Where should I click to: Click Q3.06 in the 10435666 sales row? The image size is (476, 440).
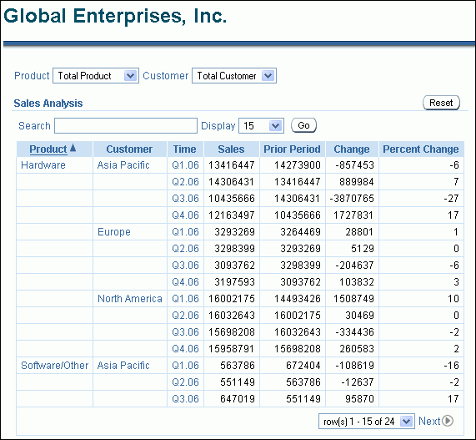coord(185,199)
